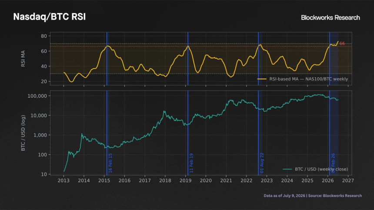Viewport: 374px width, 210px height.
Task: Click the RSI-based MA — NAS100/BTC weekly legend text
Action: (309, 79)
